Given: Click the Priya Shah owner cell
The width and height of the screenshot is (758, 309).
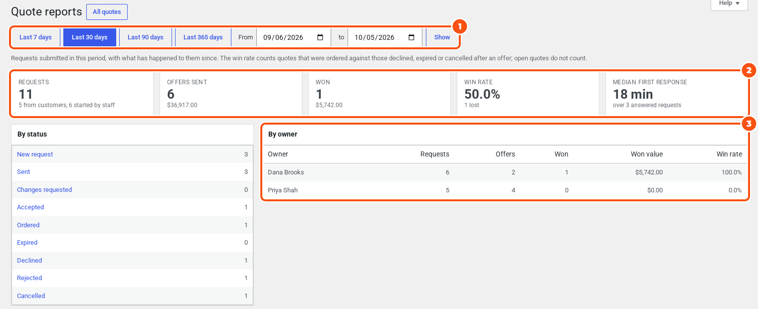Looking at the screenshot, I should [x=283, y=190].
